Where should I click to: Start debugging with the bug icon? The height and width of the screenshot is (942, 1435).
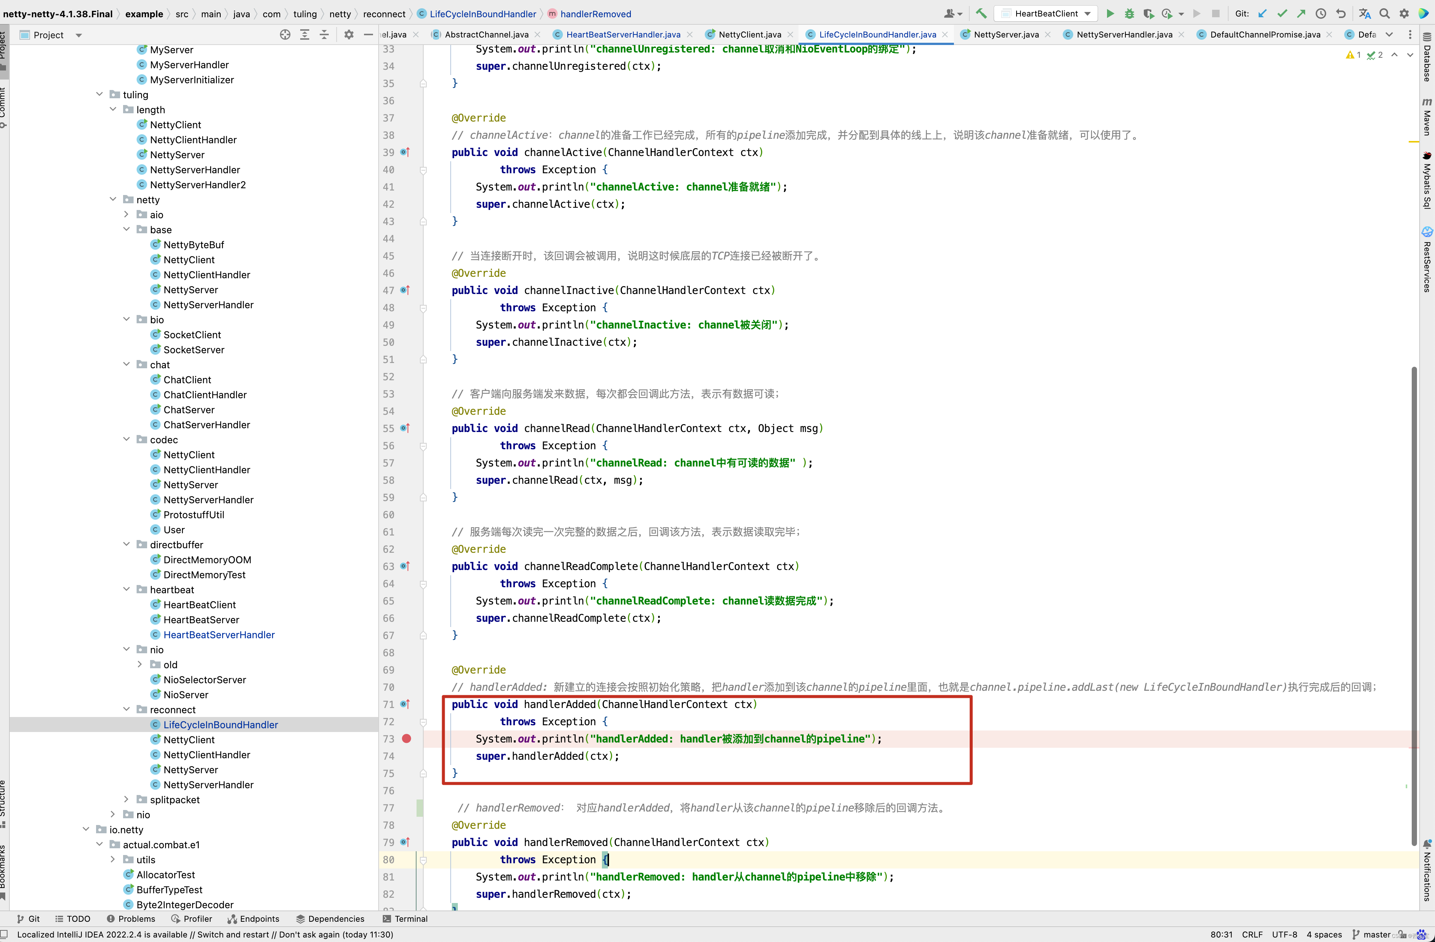coord(1129,13)
